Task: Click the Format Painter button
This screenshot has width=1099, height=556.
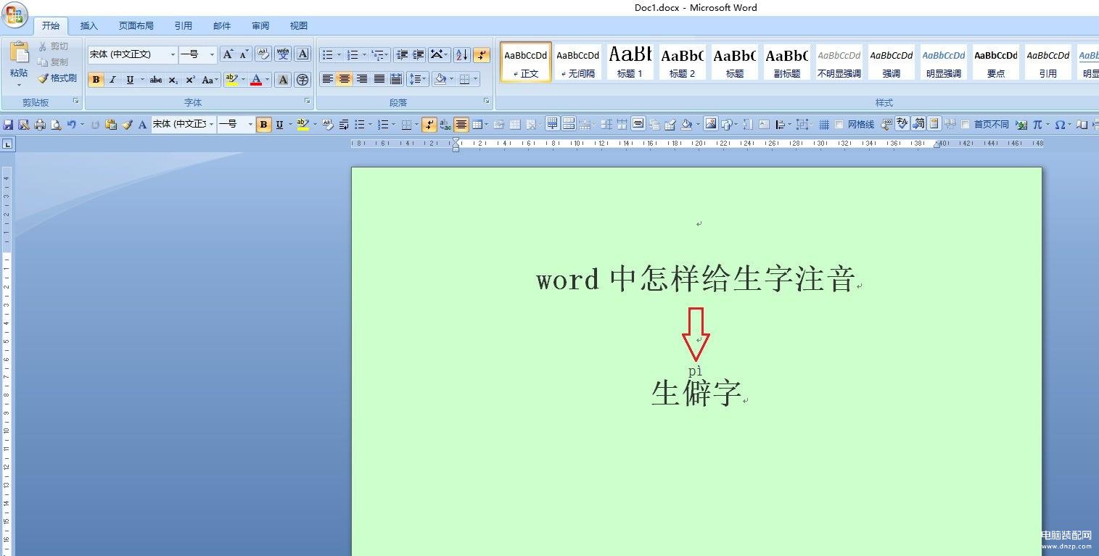Action: pos(57,78)
